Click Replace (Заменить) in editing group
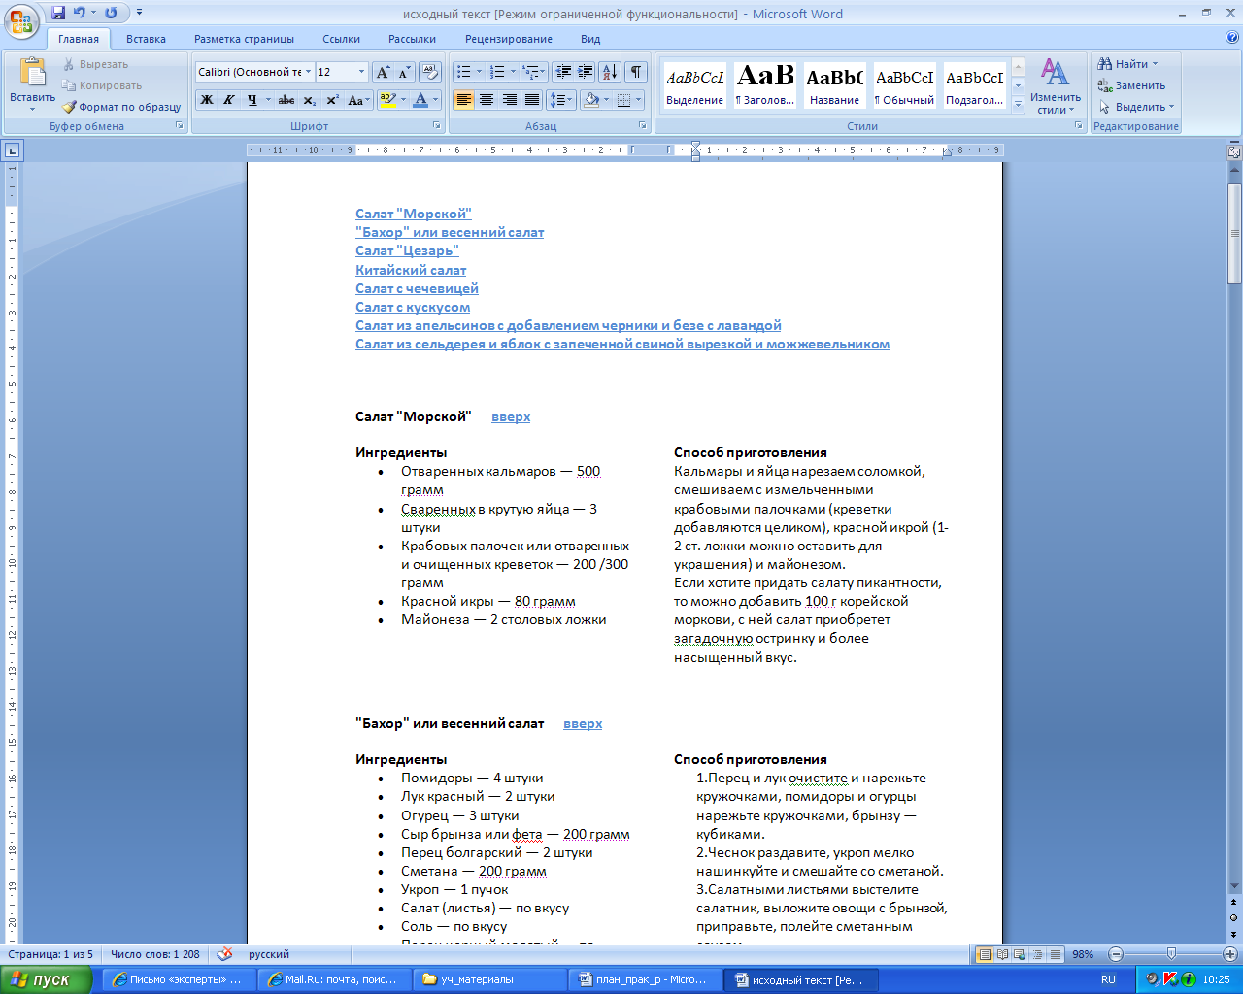This screenshot has width=1243, height=994. tap(1131, 85)
